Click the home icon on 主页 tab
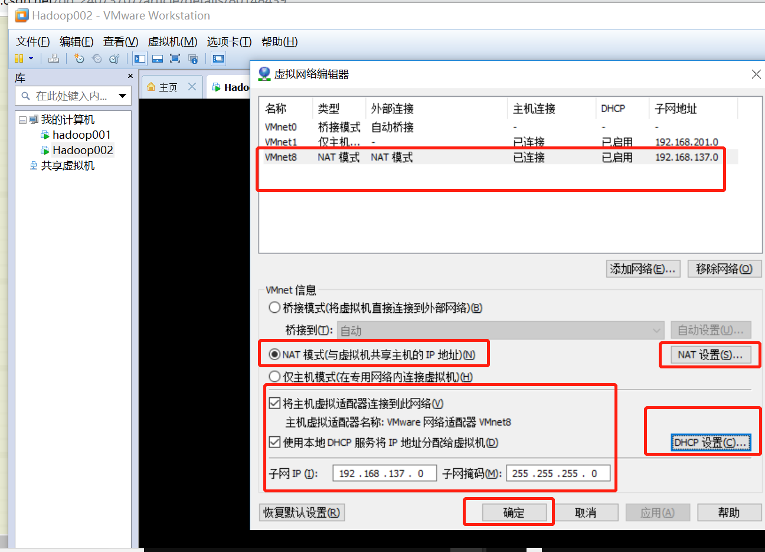Viewport: 765px width, 552px height. pyautogui.click(x=151, y=87)
